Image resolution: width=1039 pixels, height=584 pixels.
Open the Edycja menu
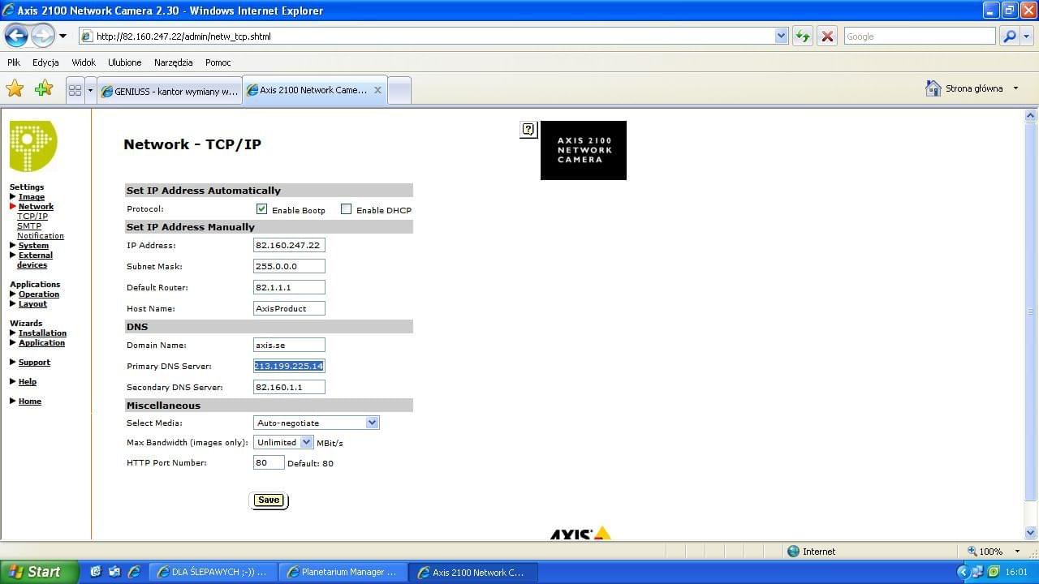[x=45, y=62]
